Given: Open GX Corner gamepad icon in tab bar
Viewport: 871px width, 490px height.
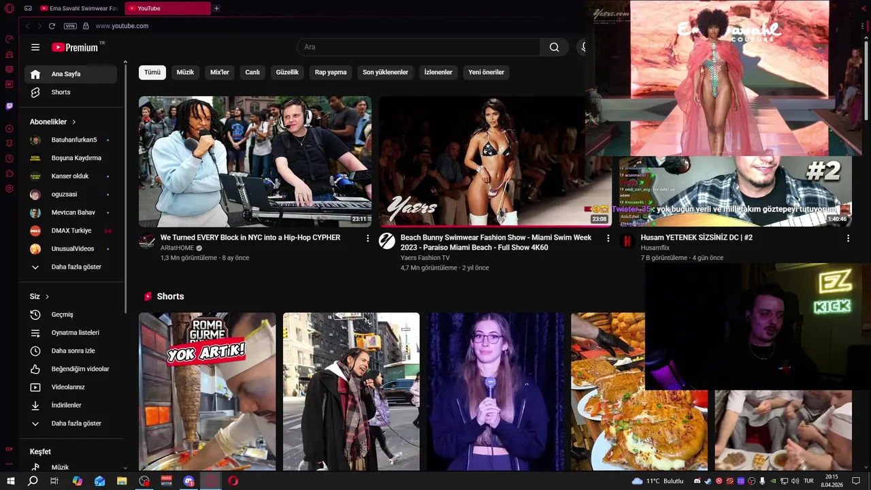Looking at the screenshot, I should click(x=28, y=8).
